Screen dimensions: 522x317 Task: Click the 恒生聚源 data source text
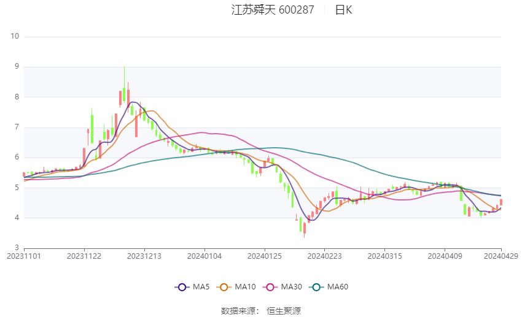(x=284, y=311)
